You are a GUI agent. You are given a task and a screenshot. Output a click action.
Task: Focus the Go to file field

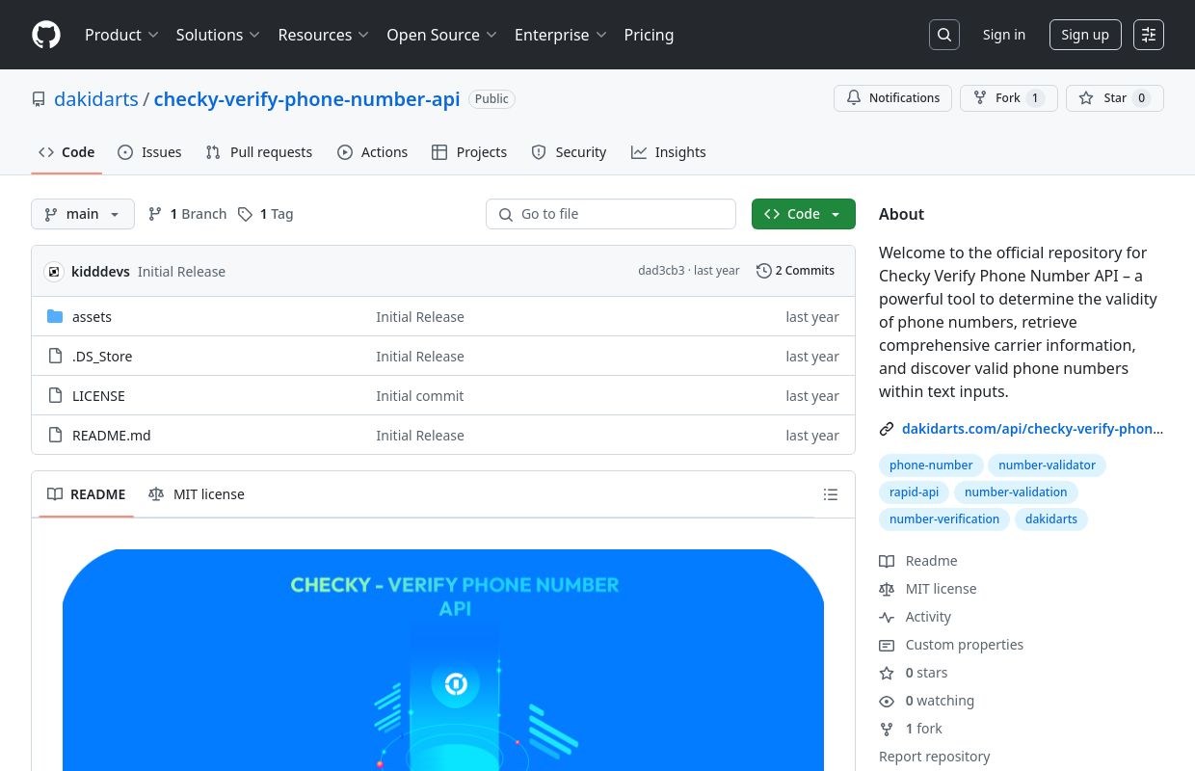click(611, 214)
